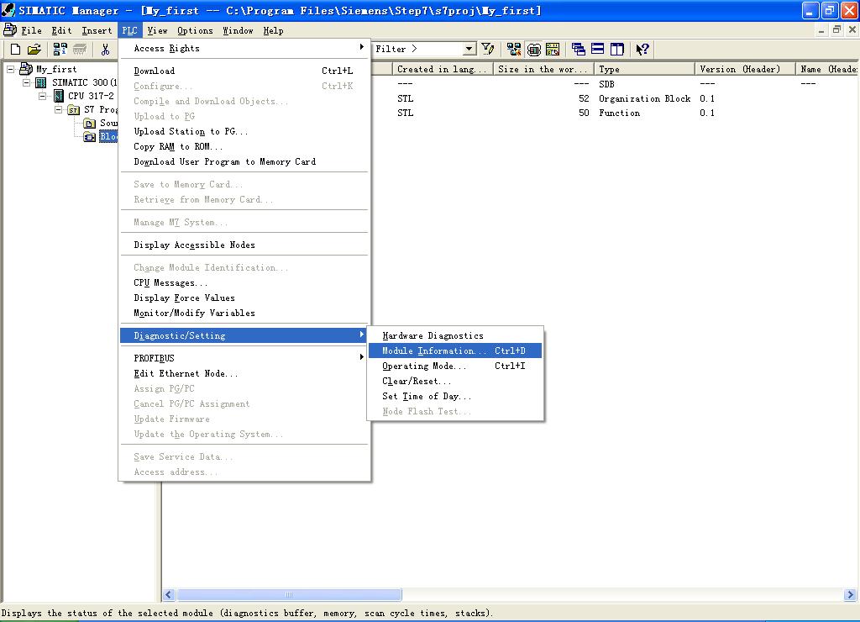Viewport: 860px width, 622px height.
Task: Click the Configure Network toolbar icon
Action: [514, 50]
